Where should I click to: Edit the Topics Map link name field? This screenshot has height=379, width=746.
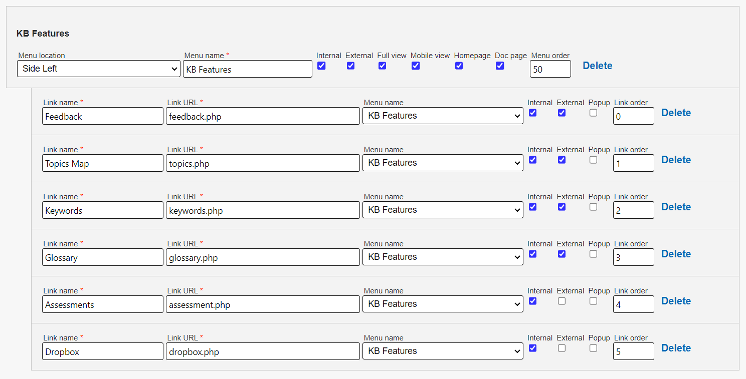[103, 163]
